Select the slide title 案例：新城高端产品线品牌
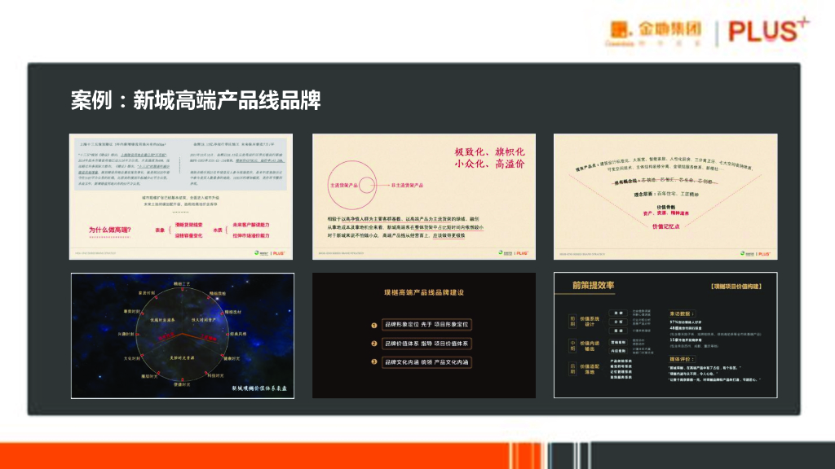The width and height of the screenshot is (835, 469). click(196, 100)
